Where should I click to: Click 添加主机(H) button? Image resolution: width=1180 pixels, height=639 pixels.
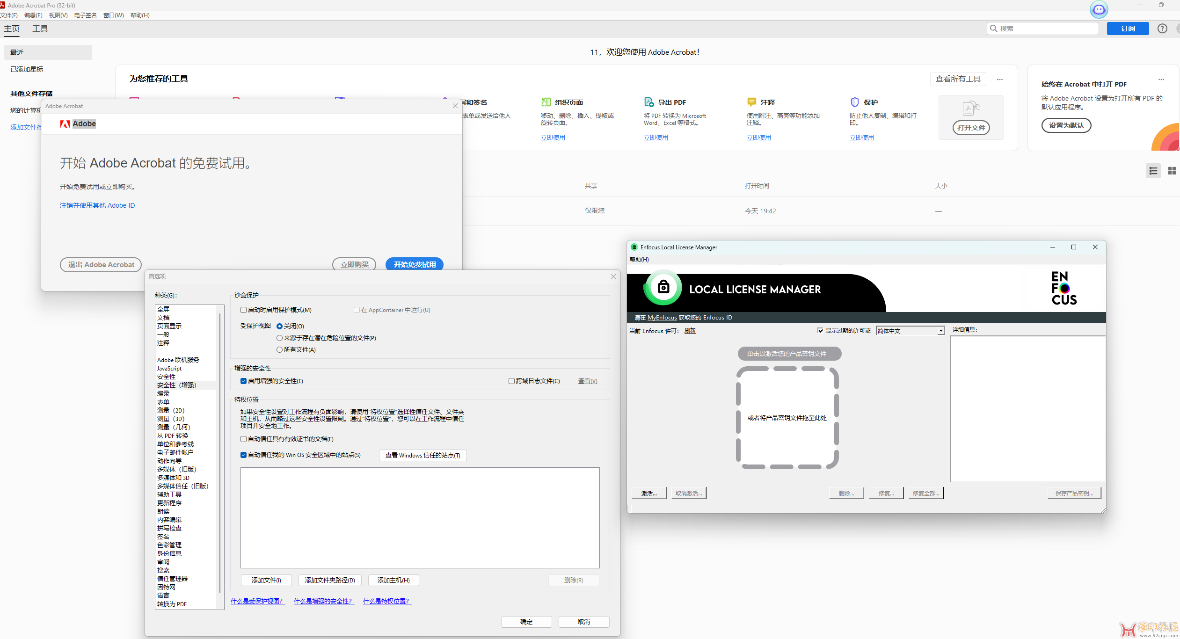393,580
